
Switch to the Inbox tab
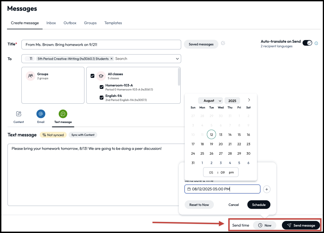[x=51, y=23]
